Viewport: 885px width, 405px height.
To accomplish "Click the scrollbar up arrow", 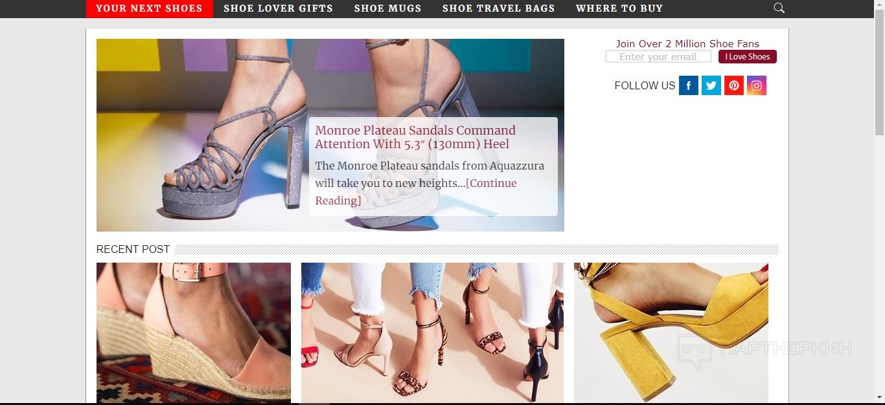I will click(x=879, y=5).
